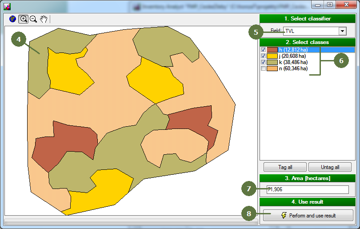Click the horizontal scrollbar below the map
This screenshot has width=360, height=229.
[x=129, y=221]
